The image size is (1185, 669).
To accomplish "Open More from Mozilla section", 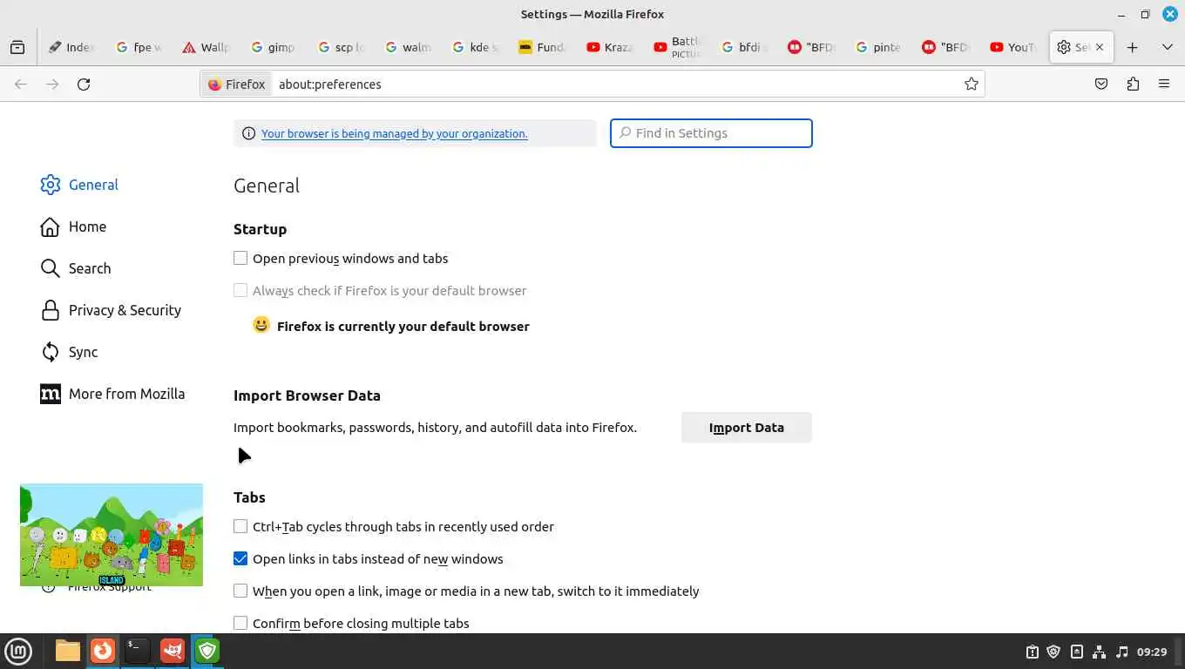I will 112,394.
